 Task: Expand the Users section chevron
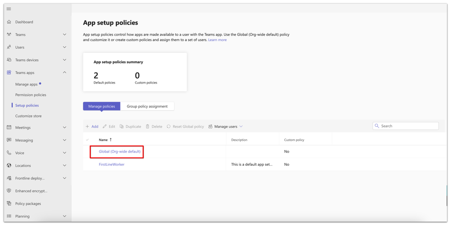(64, 47)
